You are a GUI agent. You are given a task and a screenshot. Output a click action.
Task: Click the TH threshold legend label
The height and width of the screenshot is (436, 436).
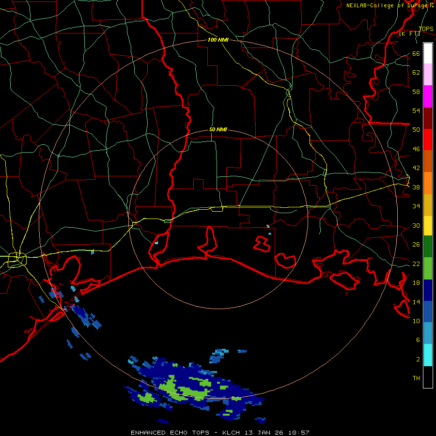(x=416, y=378)
